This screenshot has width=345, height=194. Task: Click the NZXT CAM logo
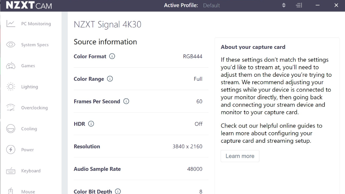coord(29,5)
